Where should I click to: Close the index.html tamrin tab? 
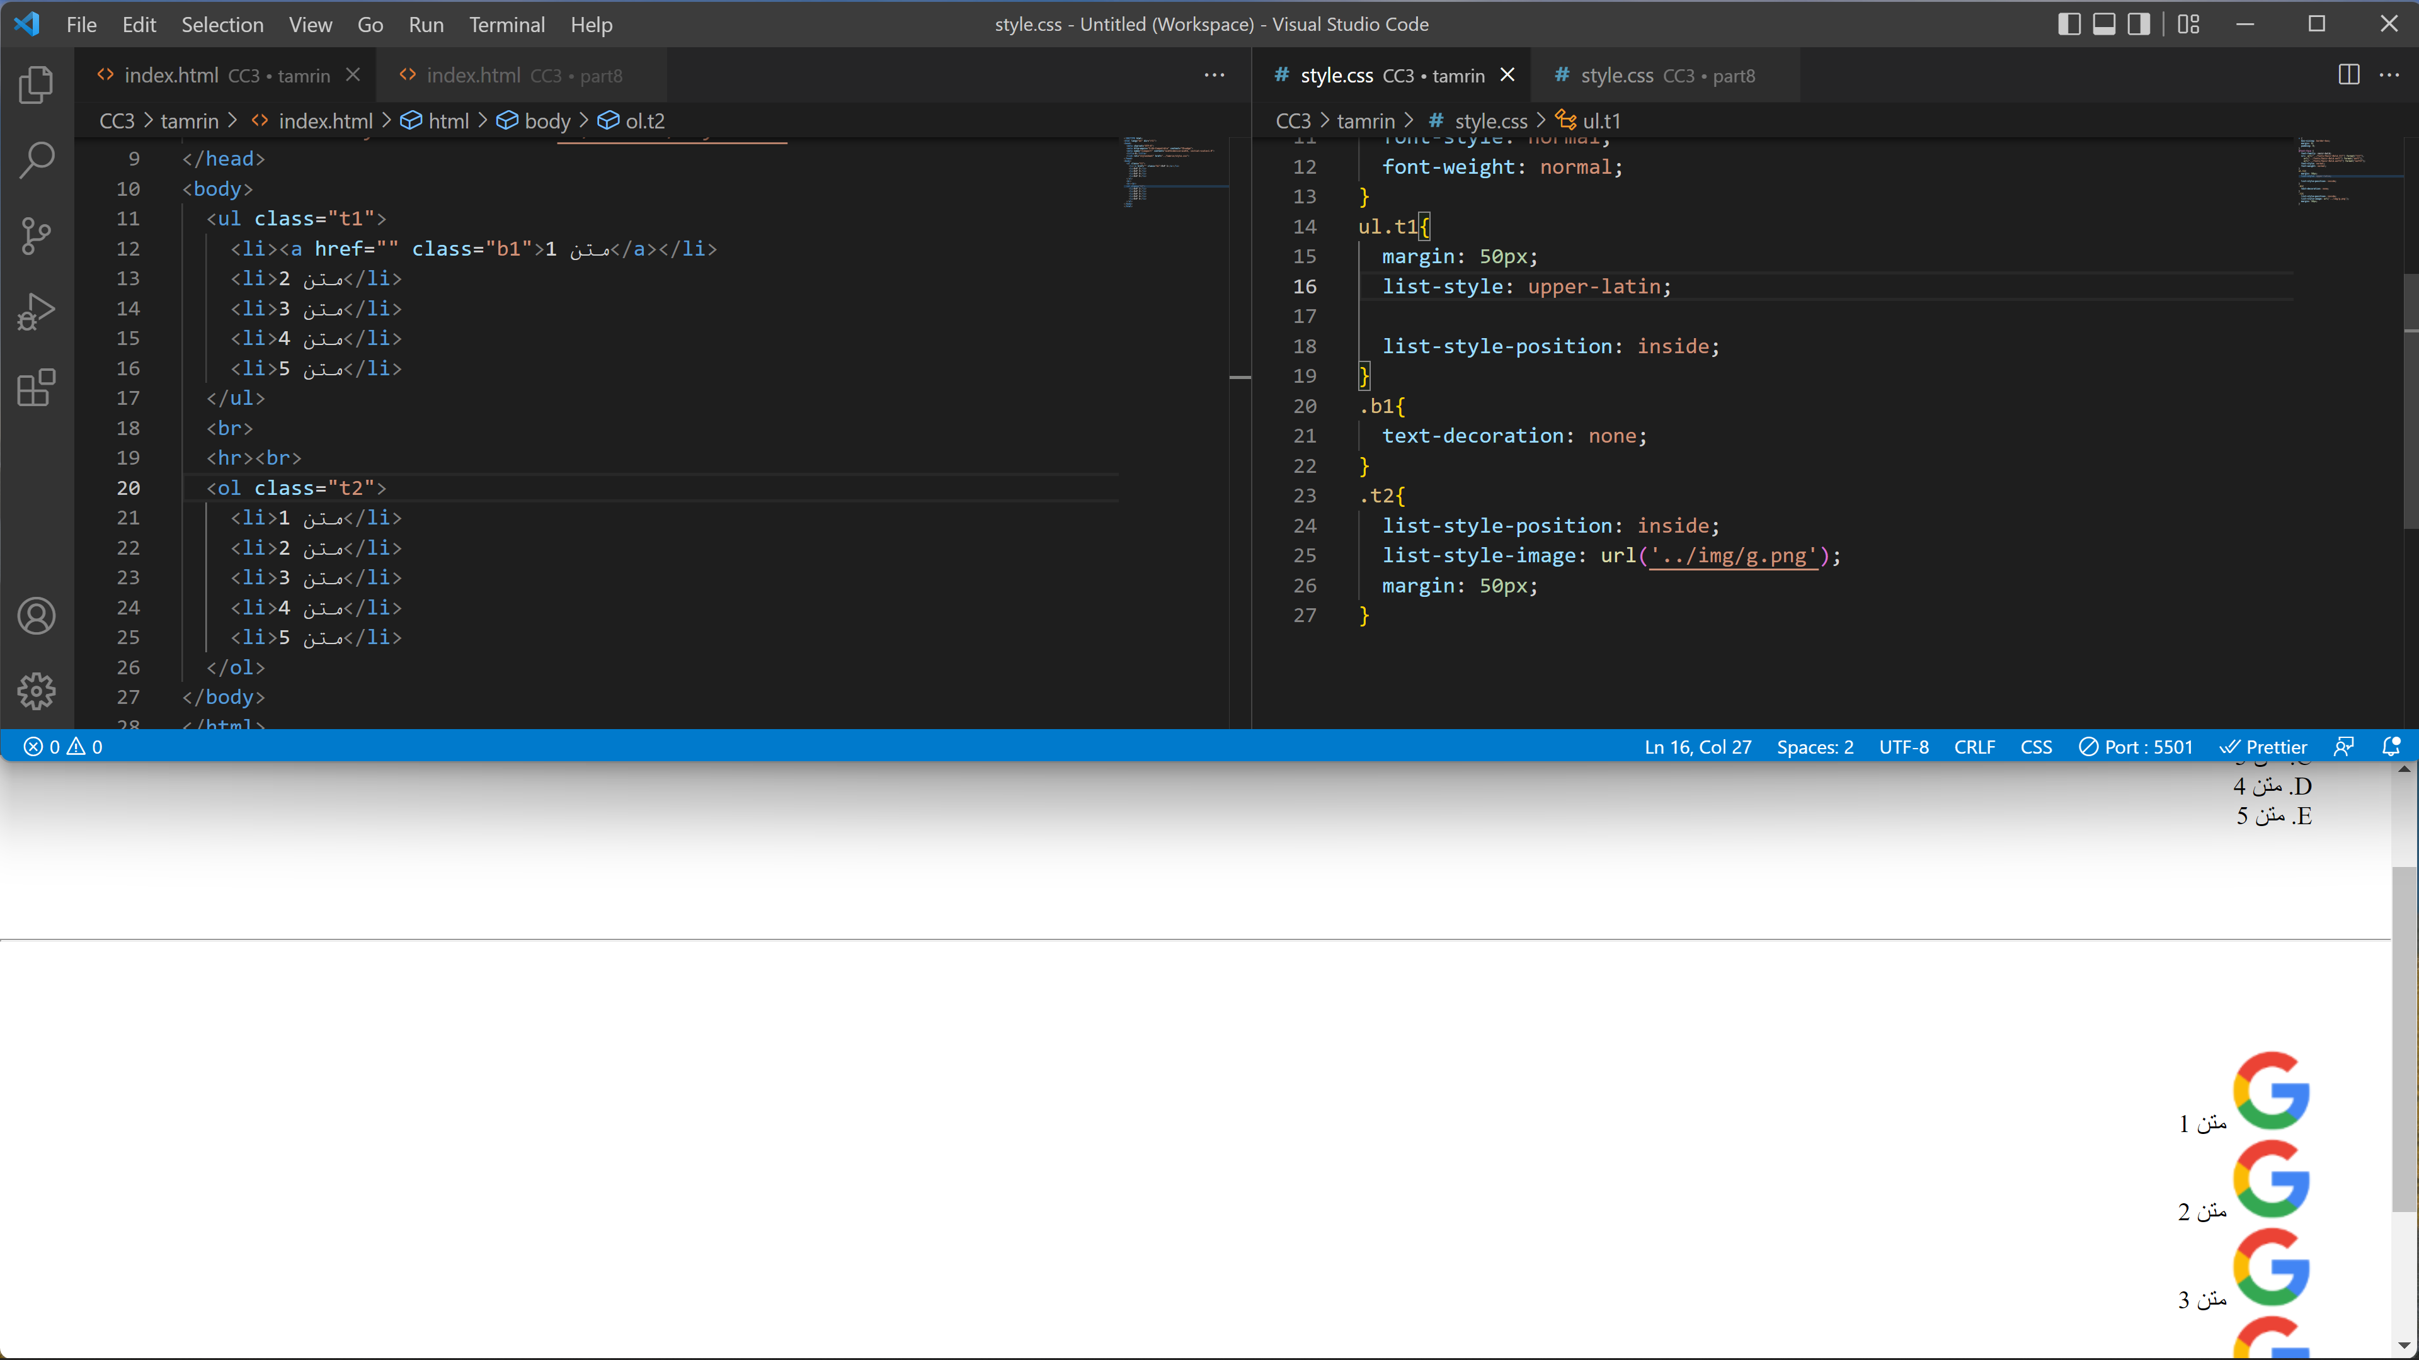coord(353,75)
